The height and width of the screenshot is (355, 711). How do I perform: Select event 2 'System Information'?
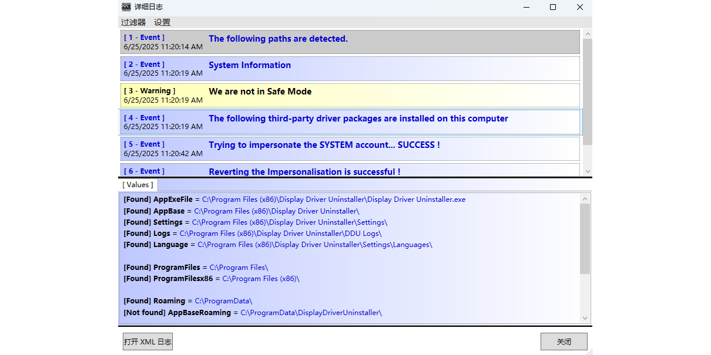pos(350,69)
